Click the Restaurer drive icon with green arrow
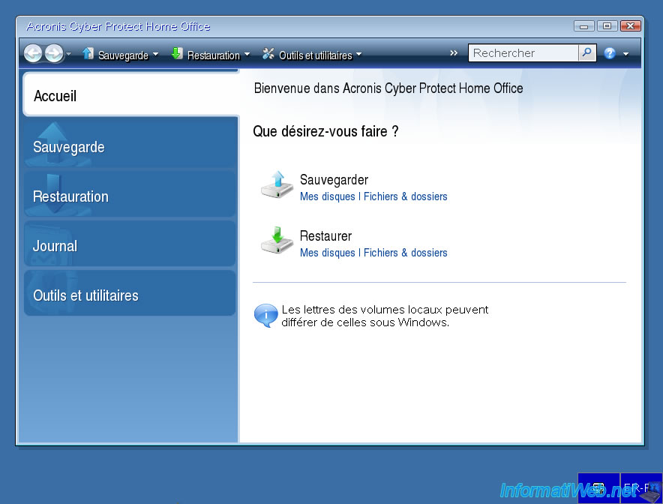This screenshot has width=663, height=504. 277,241
